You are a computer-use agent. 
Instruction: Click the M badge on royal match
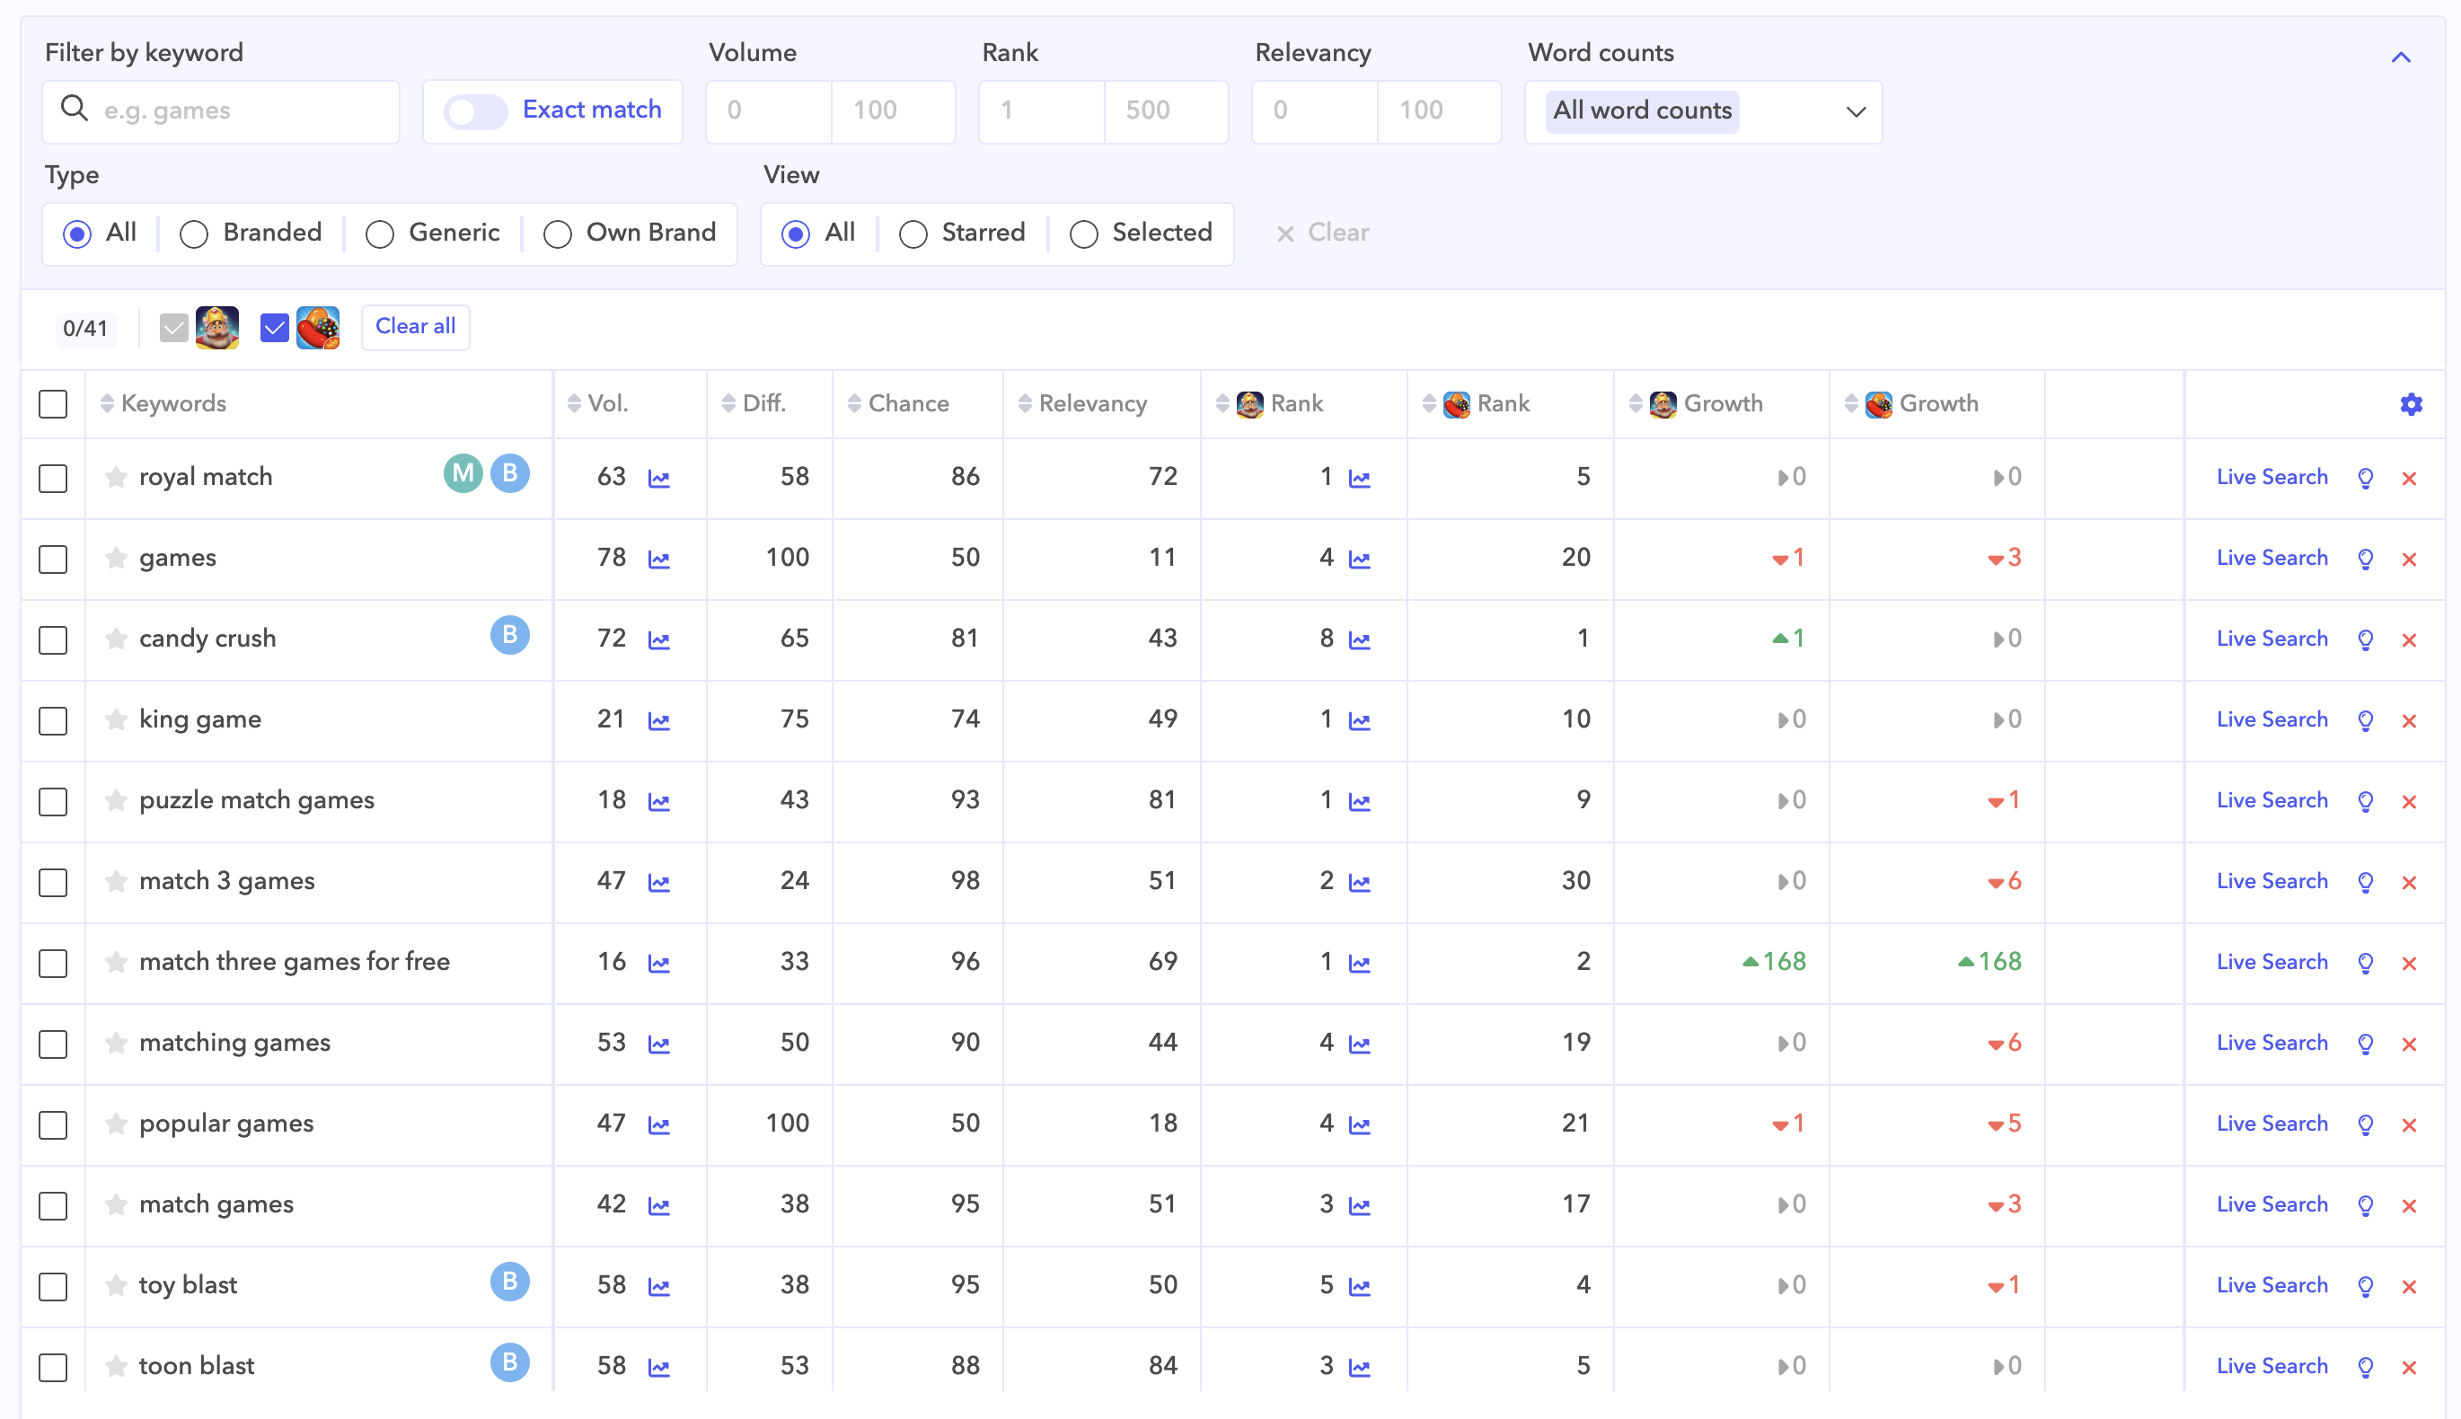tap(463, 473)
